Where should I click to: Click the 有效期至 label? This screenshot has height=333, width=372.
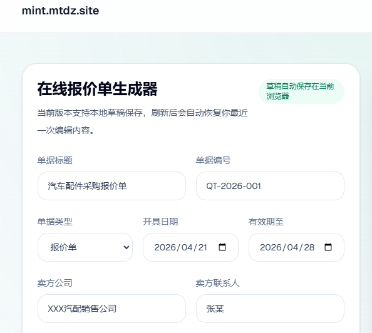(266, 222)
